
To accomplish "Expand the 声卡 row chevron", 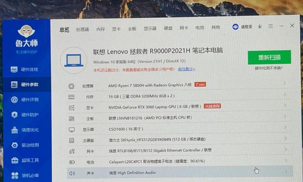I will point(286,172).
